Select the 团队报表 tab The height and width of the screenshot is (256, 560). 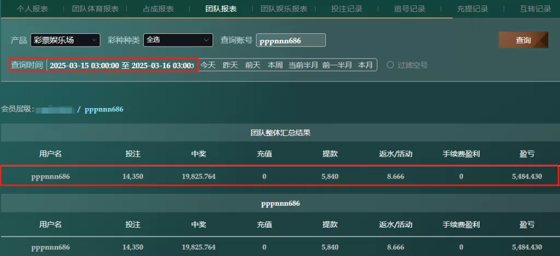click(x=221, y=9)
